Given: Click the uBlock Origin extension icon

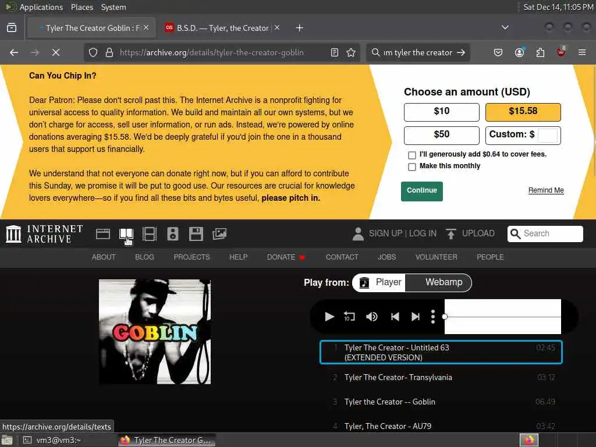Looking at the screenshot, I should (561, 52).
